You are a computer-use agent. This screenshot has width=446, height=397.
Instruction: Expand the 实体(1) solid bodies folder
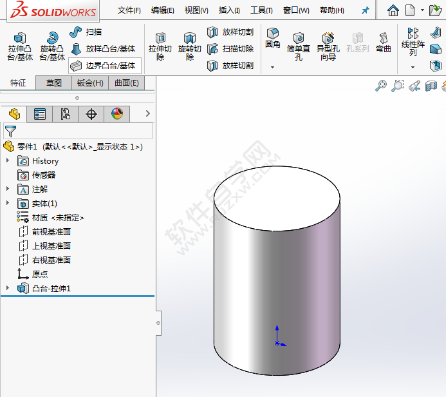tap(8, 203)
